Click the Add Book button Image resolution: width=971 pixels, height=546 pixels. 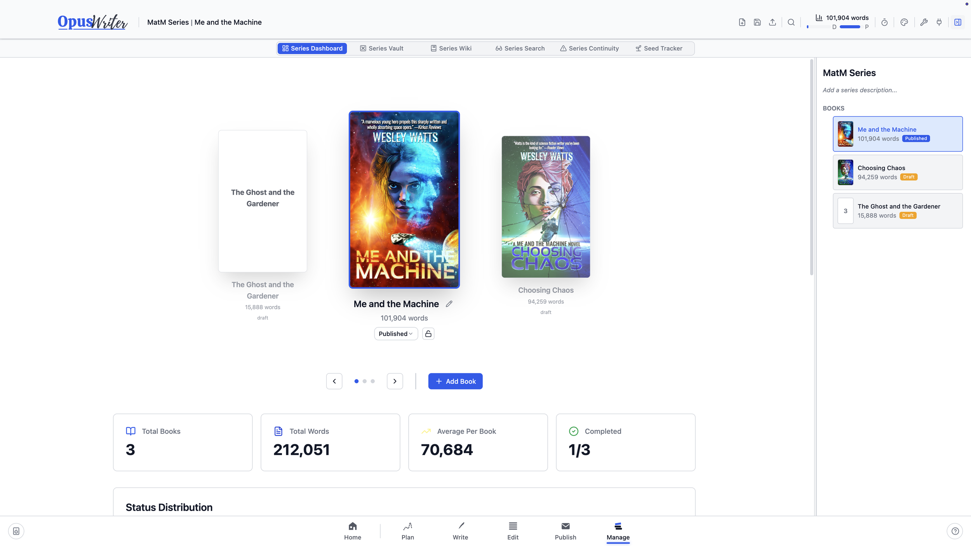coord(455,381)
